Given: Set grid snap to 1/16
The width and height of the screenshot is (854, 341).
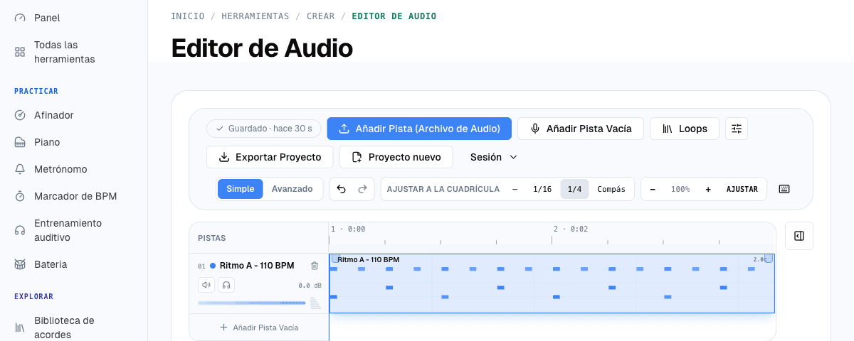Looking at the screenshot, I should tap(542, 189).
